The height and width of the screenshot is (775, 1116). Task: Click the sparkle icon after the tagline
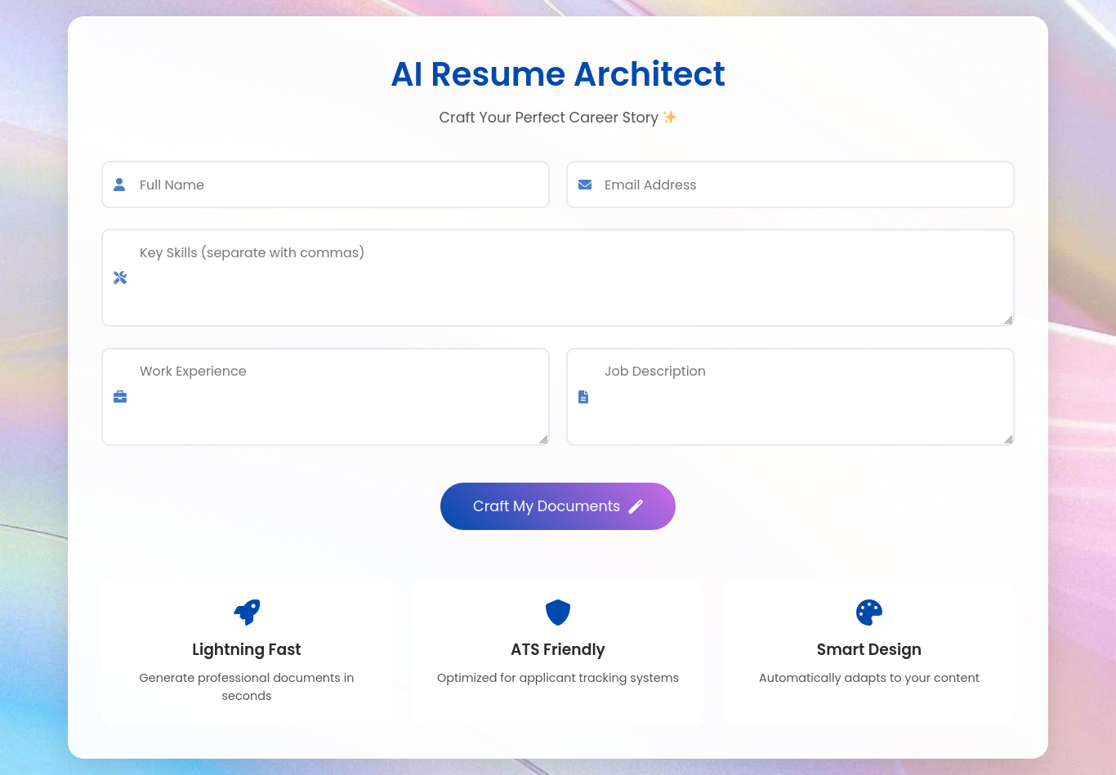(669, 117)
